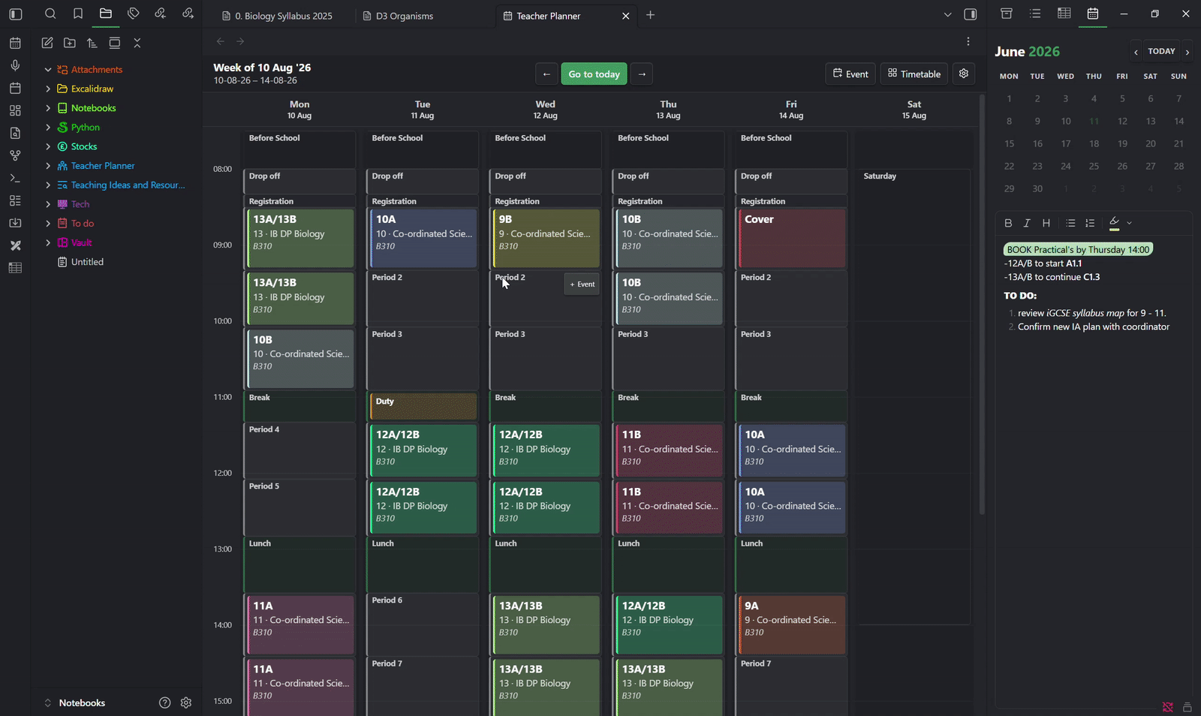
Task: Open the tab list dropdown arrow
Action: point(947,14)
